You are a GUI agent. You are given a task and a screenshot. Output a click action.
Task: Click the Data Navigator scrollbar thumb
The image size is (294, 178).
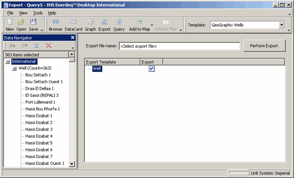(x=72, y=60)
